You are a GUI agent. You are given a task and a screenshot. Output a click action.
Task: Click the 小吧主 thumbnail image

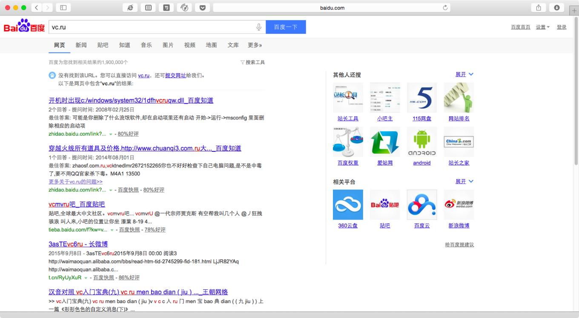point(385,98)
